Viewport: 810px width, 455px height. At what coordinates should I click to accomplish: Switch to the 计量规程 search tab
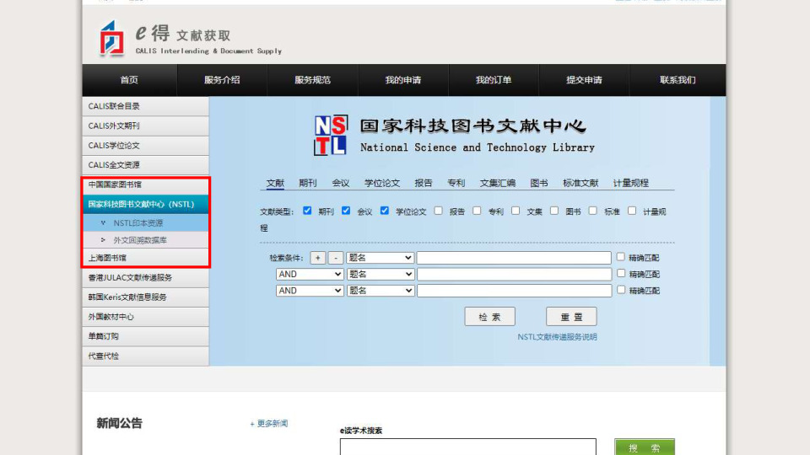pyautogui.click(x=631, y=183)
